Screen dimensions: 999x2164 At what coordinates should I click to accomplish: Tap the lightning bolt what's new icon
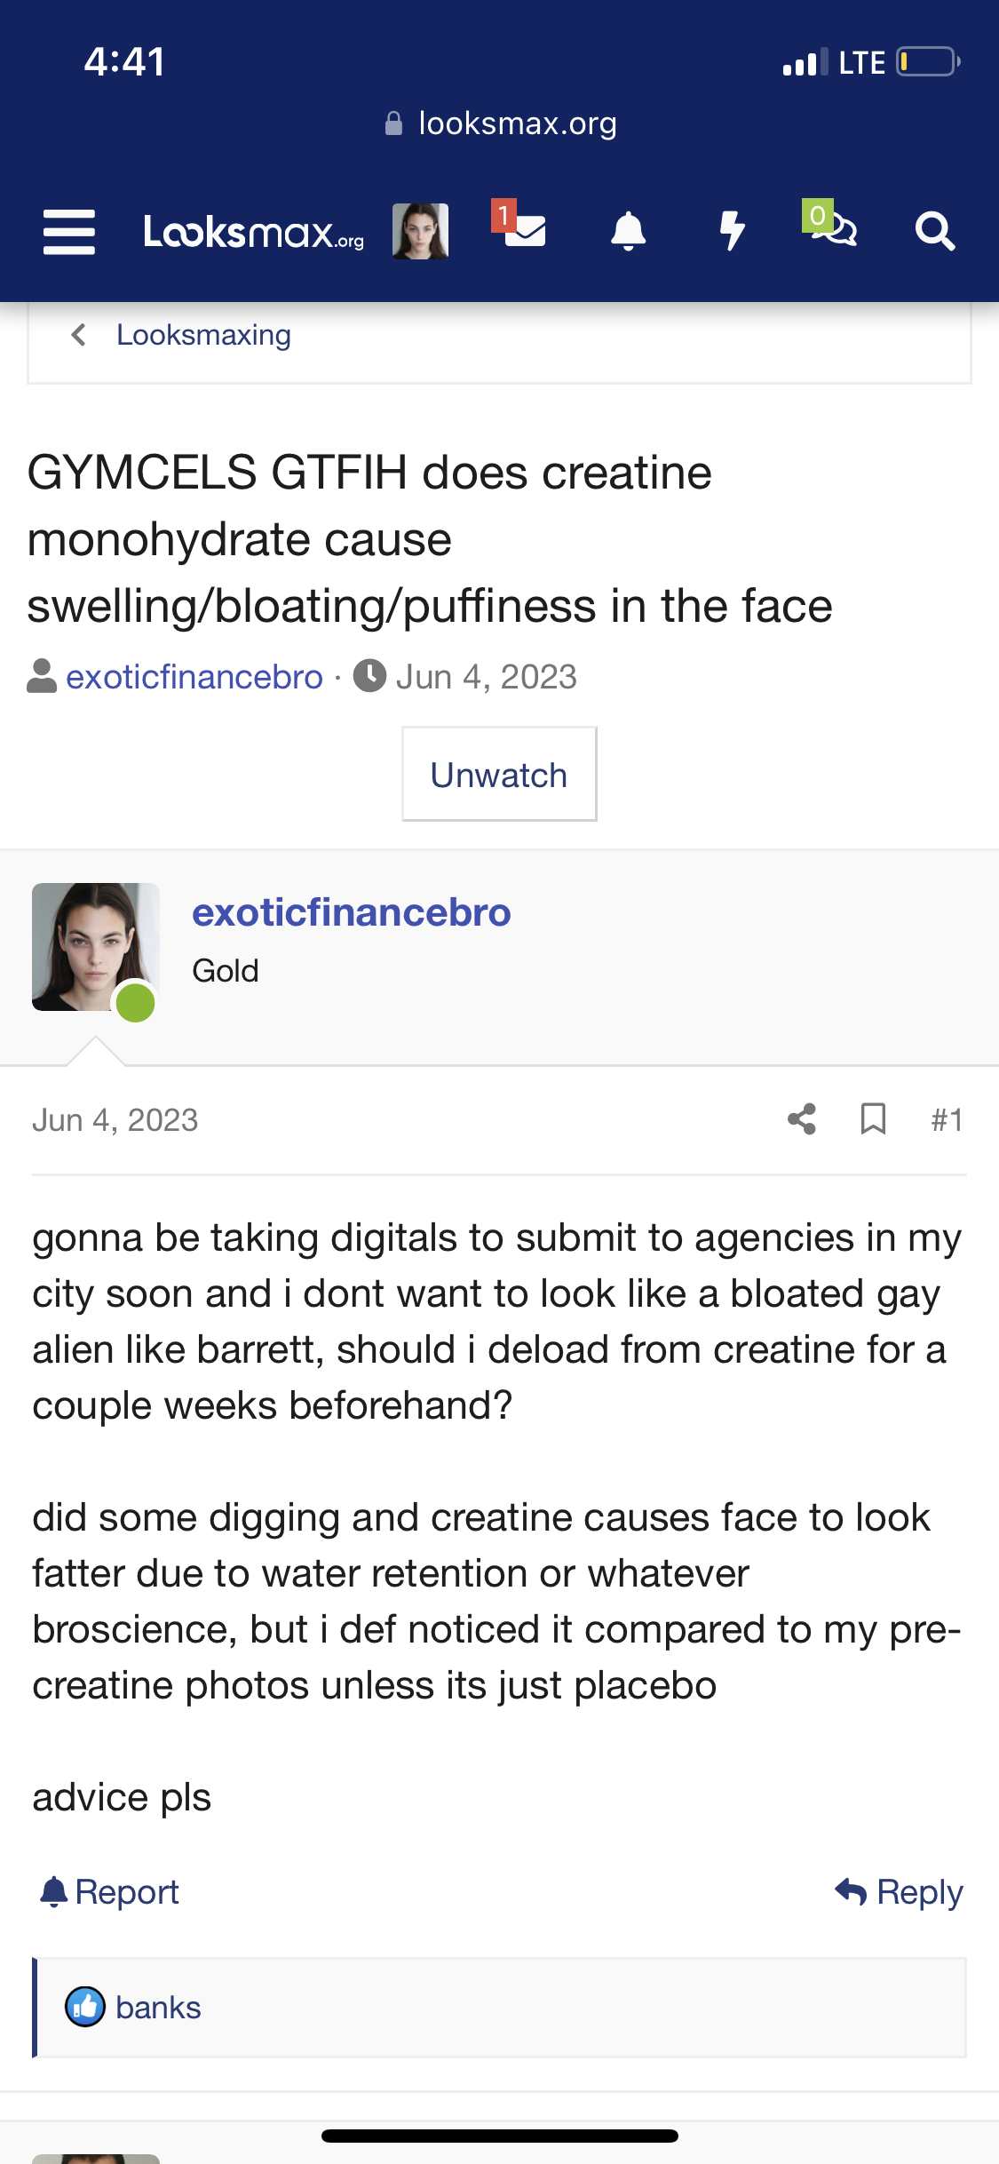(732, 231)
